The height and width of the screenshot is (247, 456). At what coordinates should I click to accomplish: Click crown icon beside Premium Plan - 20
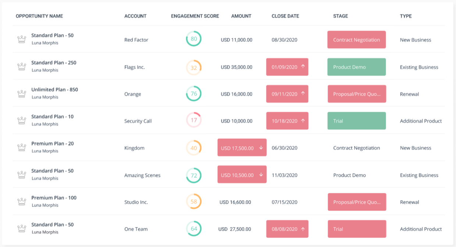[x=22, y=148]
